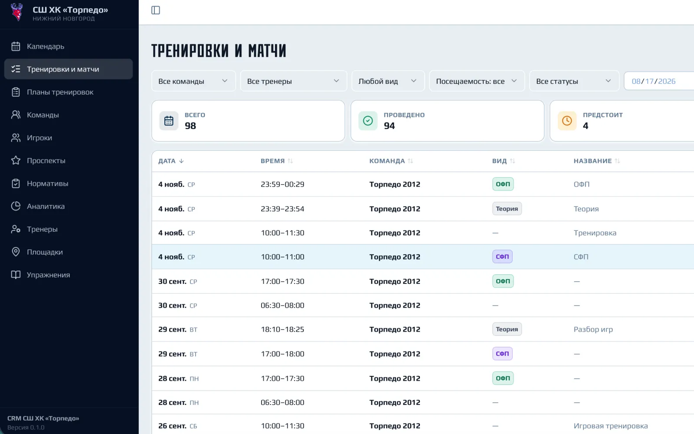Click the Упражнения book icon
Image resolution: width=694 pixels, height=434 pixels.
[16, 275]
